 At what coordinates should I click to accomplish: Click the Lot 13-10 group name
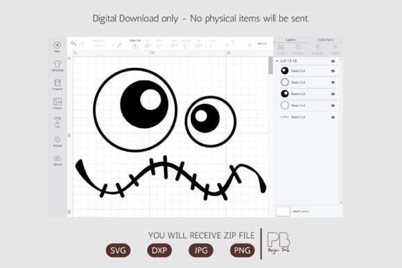click(x=288, y=61)
